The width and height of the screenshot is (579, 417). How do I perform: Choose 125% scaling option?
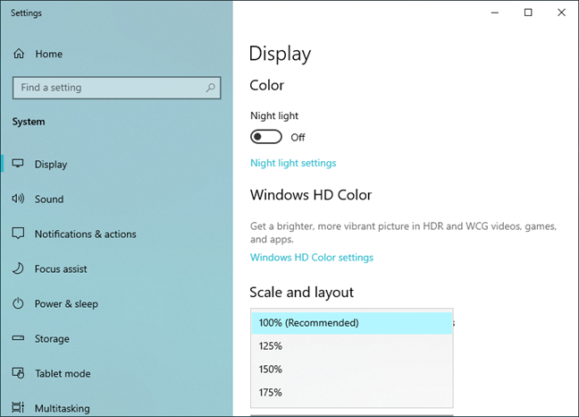[x=352, y=346]
